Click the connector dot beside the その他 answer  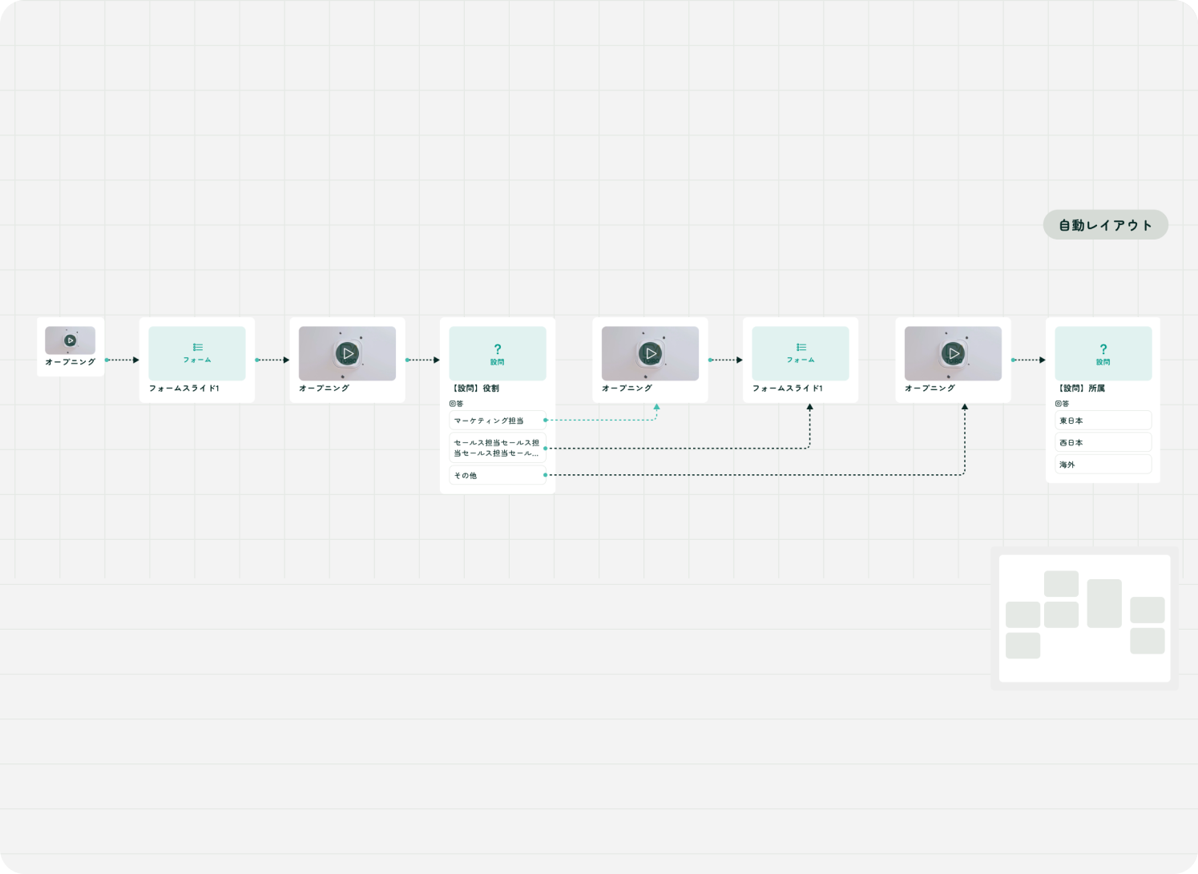(x=546, y=475)
